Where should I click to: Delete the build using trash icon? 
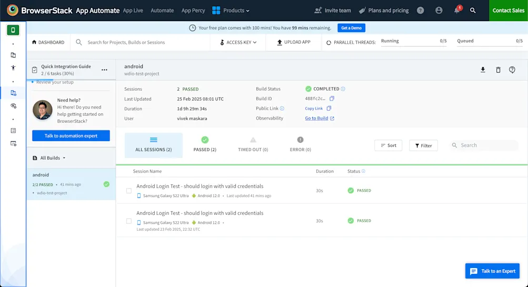click(x=498, y=70)
